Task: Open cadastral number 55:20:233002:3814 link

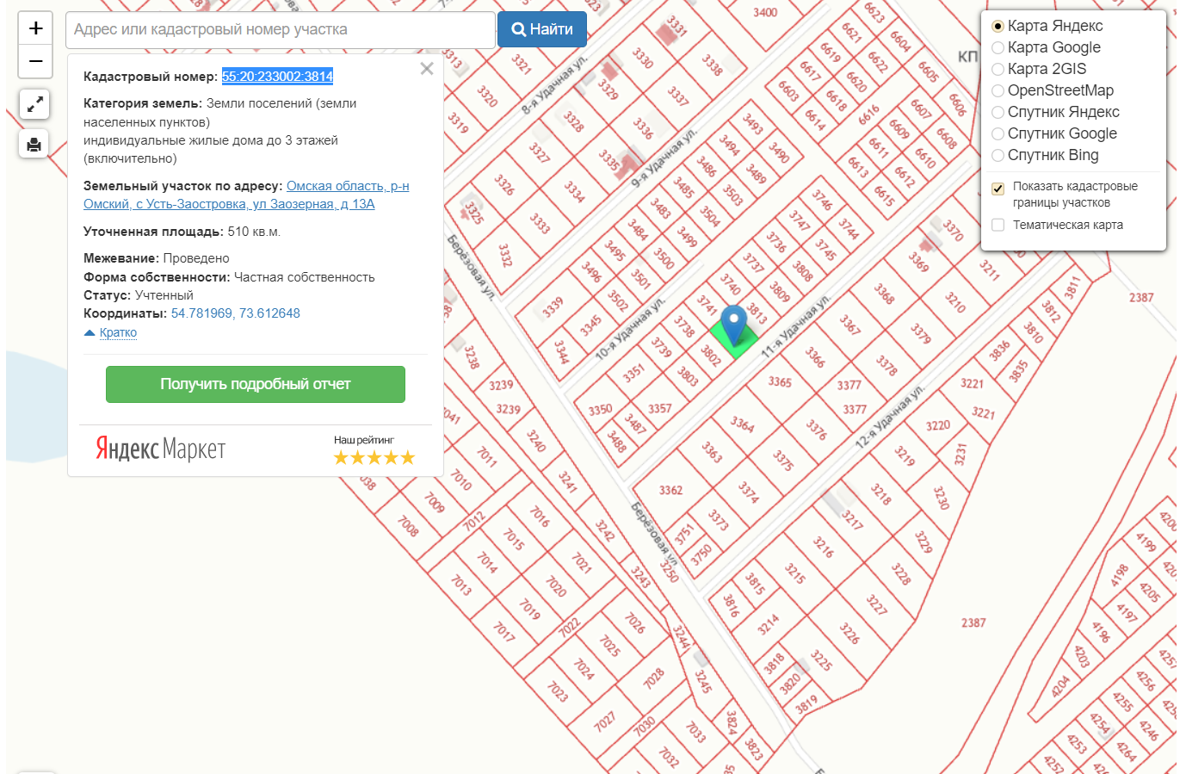Action: point(277,77)
